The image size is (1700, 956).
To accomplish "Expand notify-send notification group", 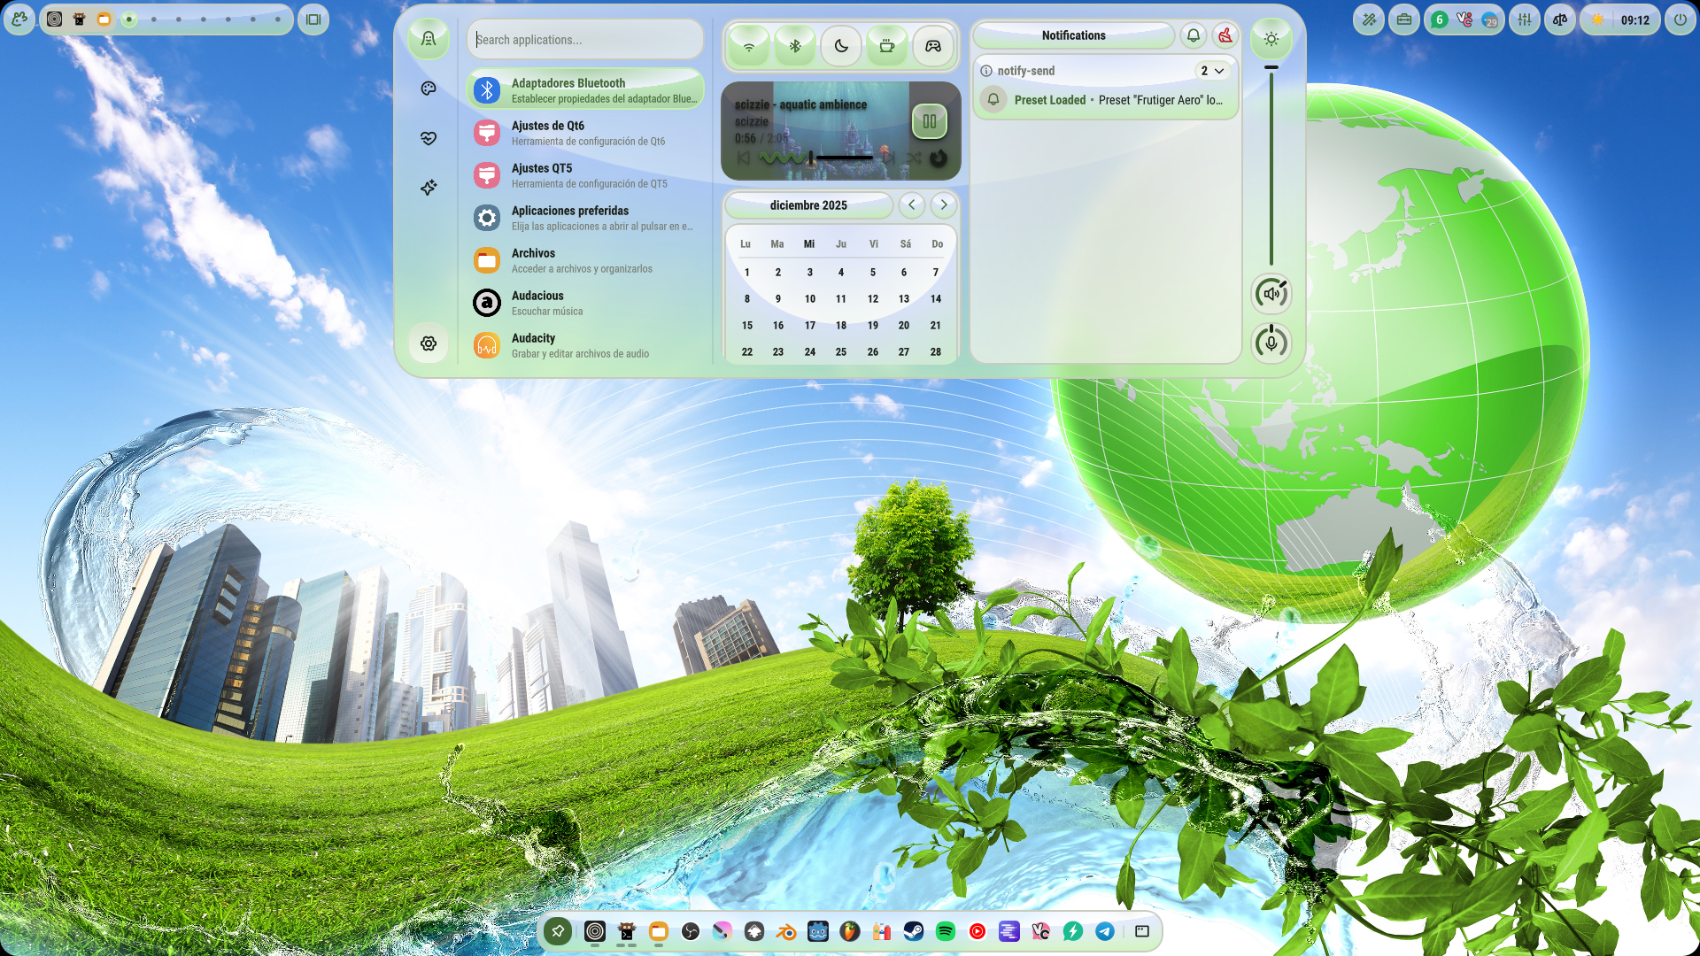I will coord(1212,71).
